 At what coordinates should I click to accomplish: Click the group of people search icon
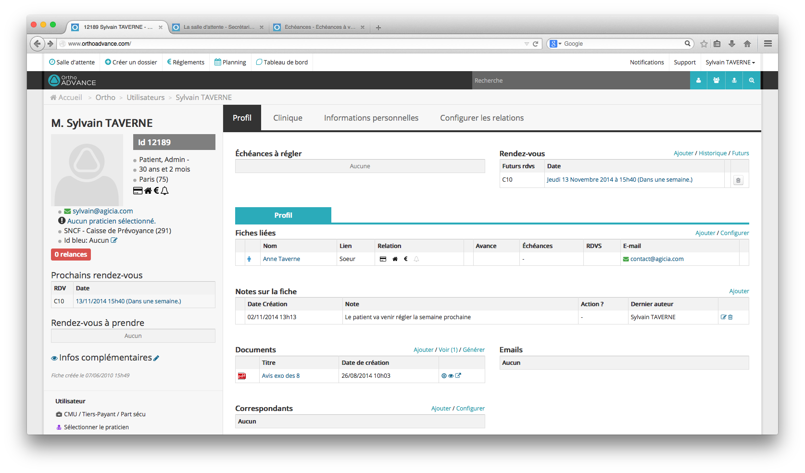click(x=716, y=81)
